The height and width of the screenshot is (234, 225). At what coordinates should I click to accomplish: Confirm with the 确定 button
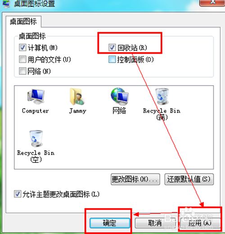pos(110,223)
